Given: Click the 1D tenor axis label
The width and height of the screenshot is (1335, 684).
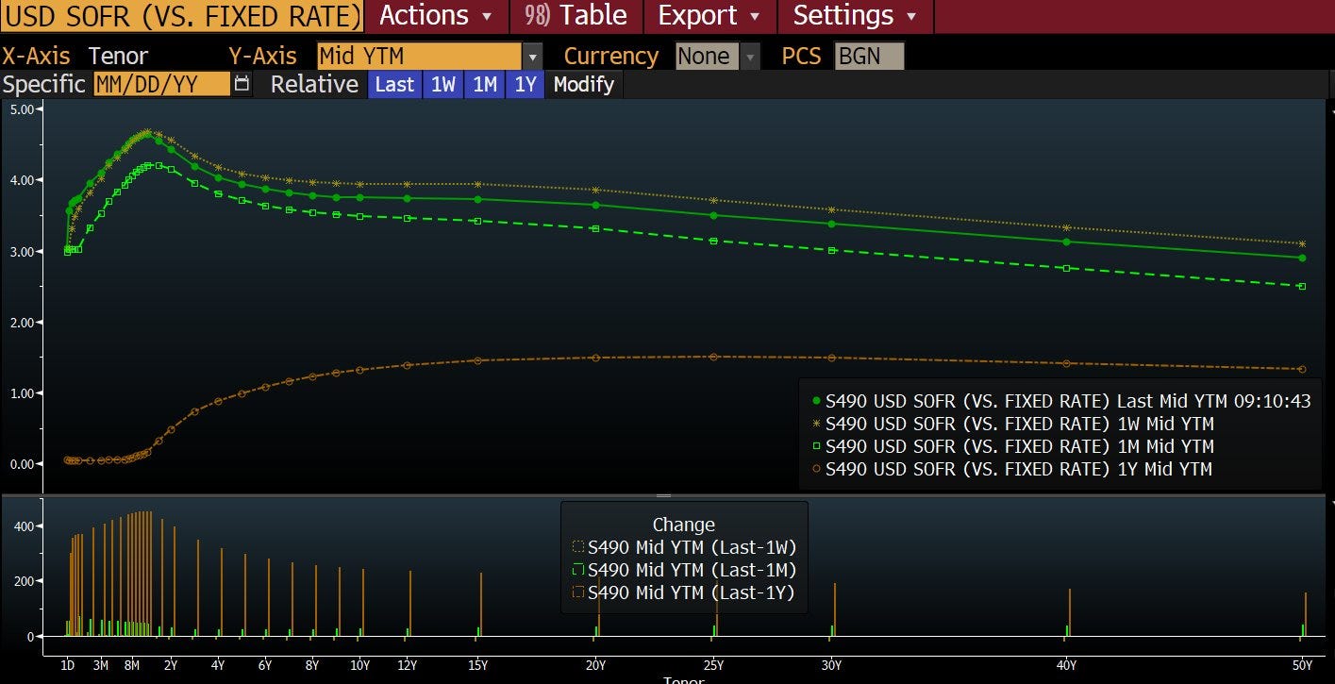Looking at the screenshot, I should pos(68,665).
